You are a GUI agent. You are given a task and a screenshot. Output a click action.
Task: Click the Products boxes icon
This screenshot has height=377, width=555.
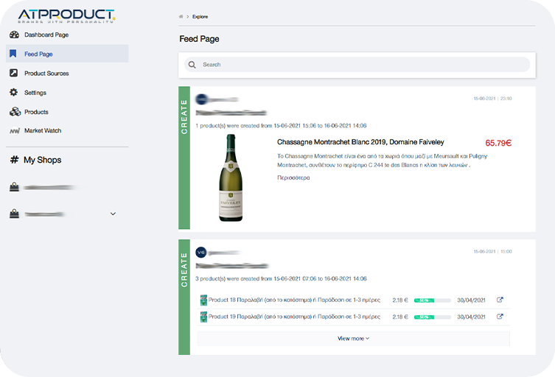[15, 112]
